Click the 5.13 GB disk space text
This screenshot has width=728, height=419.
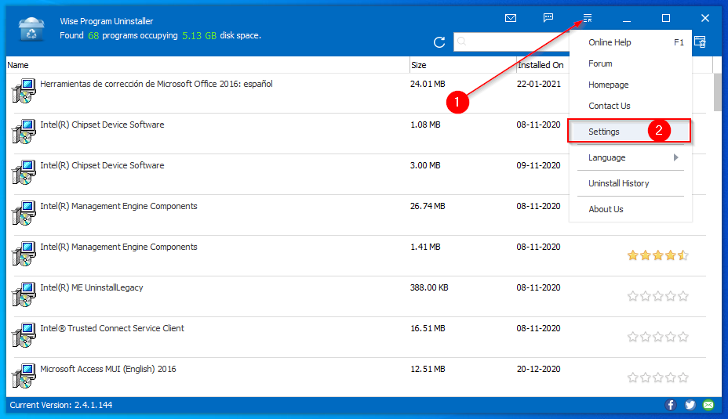coord(199,36)
